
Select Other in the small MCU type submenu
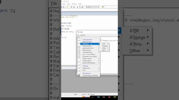[105, 50]
